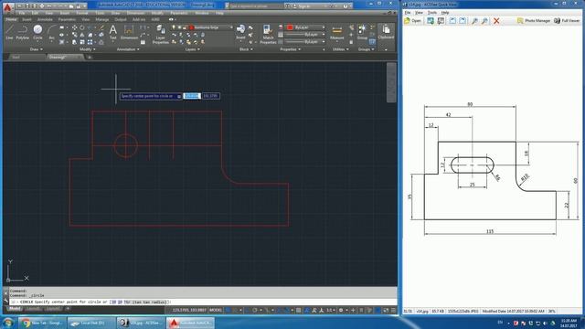The width and height of the screenshot is (585, 329).
Task: Toggle hardware acceleration icon in status bar
Action: pos(378,310)
